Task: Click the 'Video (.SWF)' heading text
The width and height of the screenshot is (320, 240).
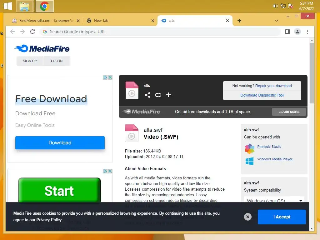Action: click(x=161, y=137)
